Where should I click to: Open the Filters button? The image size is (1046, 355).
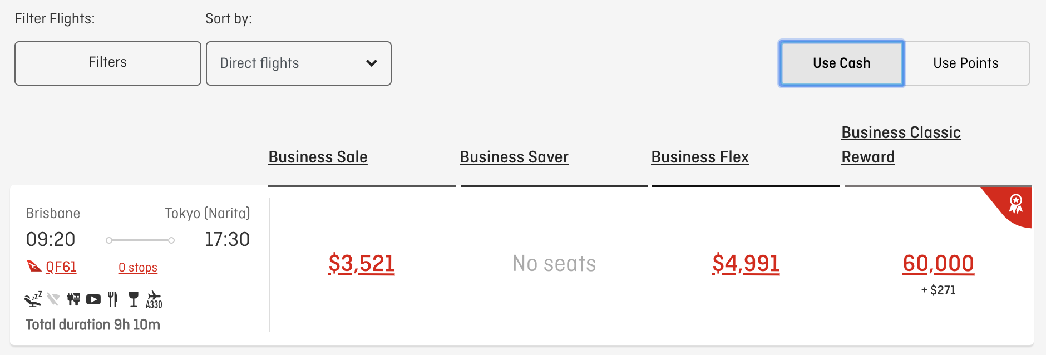click(108, 63)
